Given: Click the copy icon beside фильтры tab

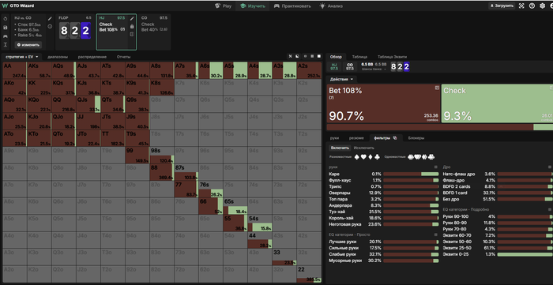Looking at the screenshot, I should (x=395, y=138).
